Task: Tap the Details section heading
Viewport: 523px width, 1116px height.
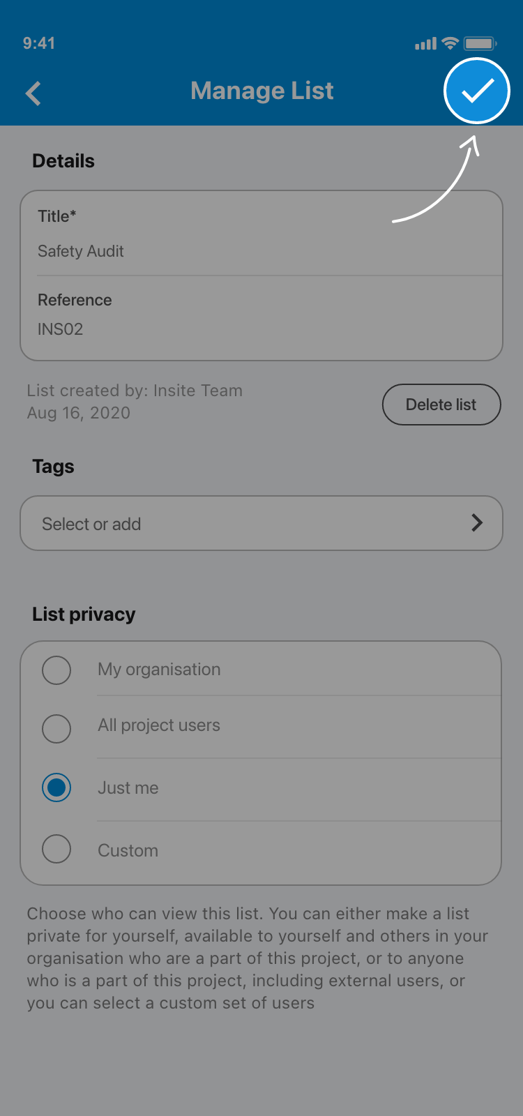Action: 63,161
